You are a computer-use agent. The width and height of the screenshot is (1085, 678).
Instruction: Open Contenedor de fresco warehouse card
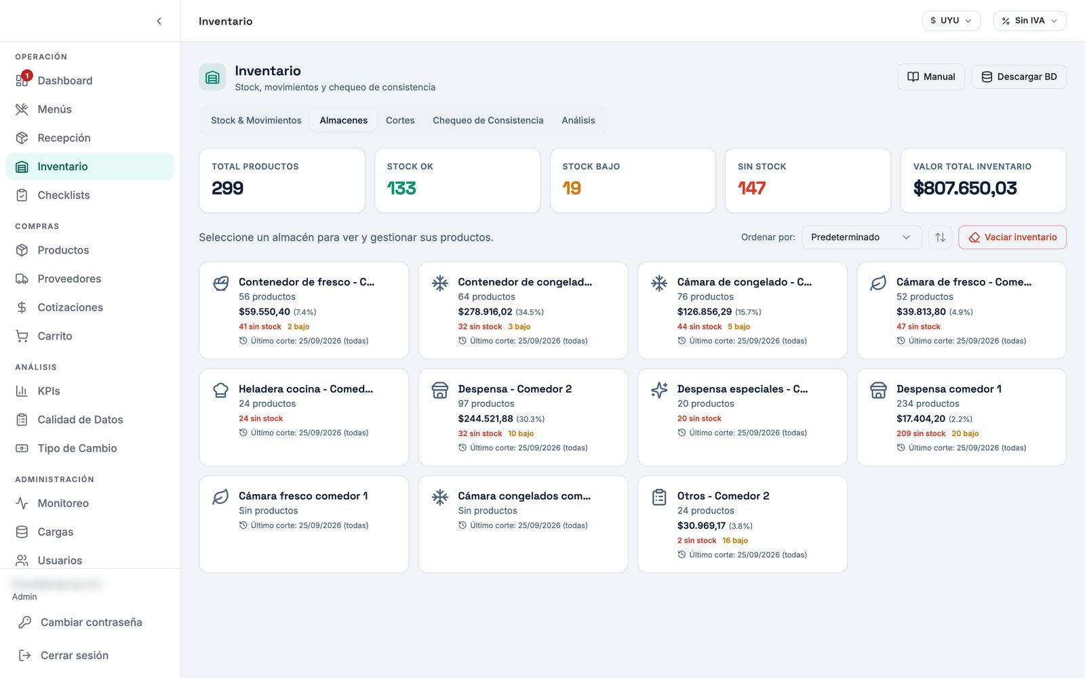(304, 311)
